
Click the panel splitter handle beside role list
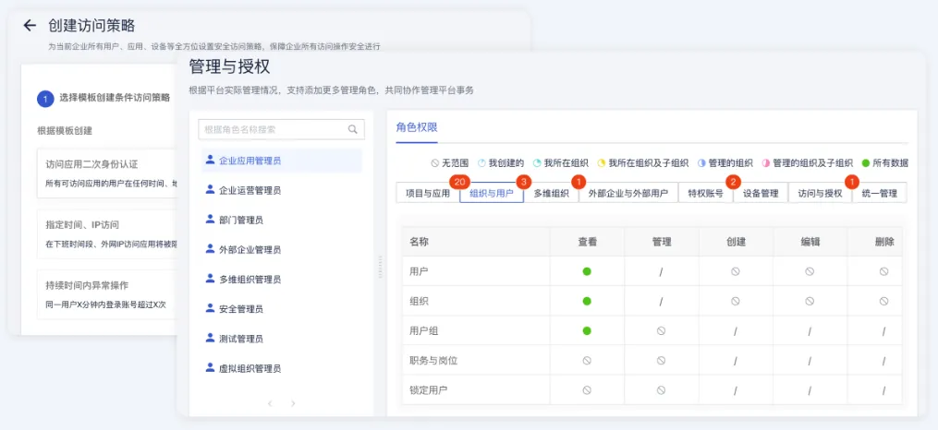(x=380, y=267)
